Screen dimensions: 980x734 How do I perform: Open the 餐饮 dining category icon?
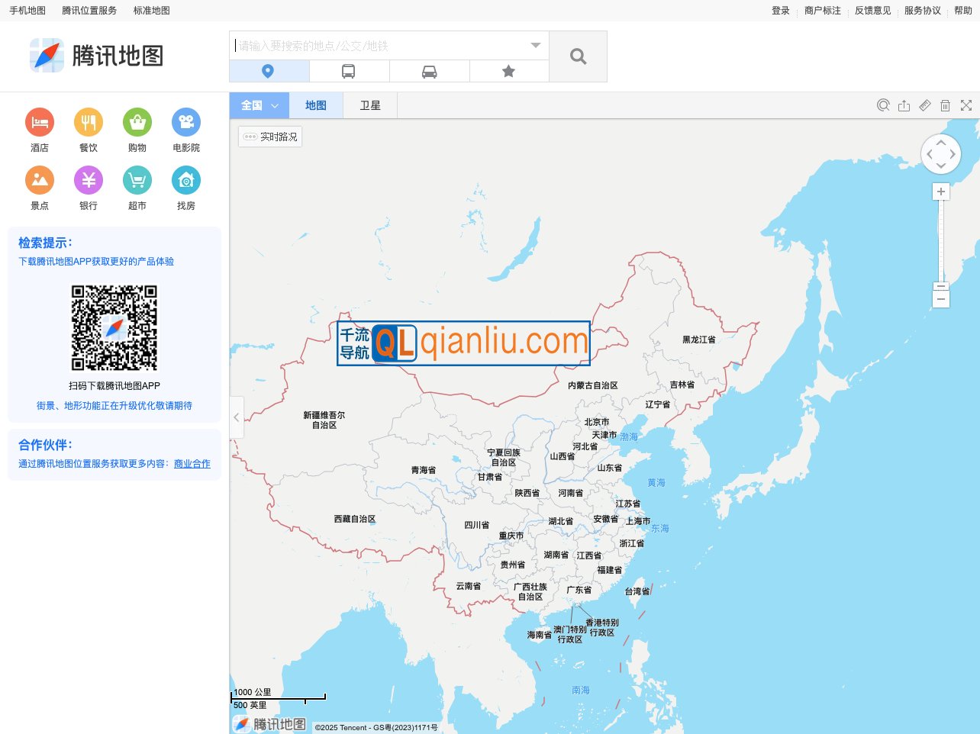pyautogui.click(x=88, y=122)
